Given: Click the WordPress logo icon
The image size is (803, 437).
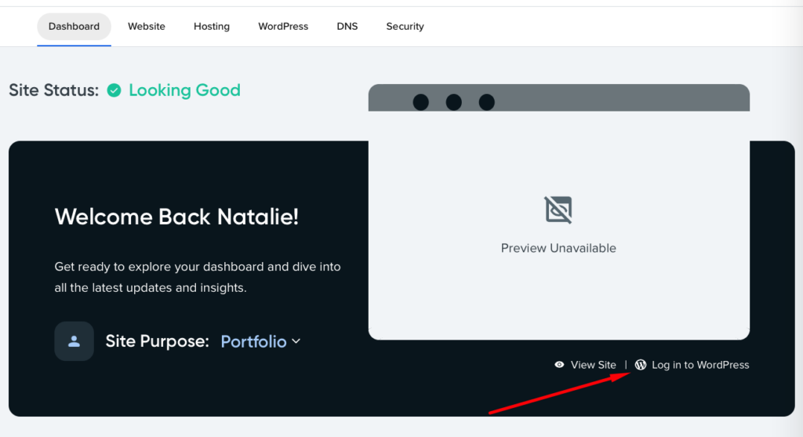Looking at the screenshot, I should 641,365.
